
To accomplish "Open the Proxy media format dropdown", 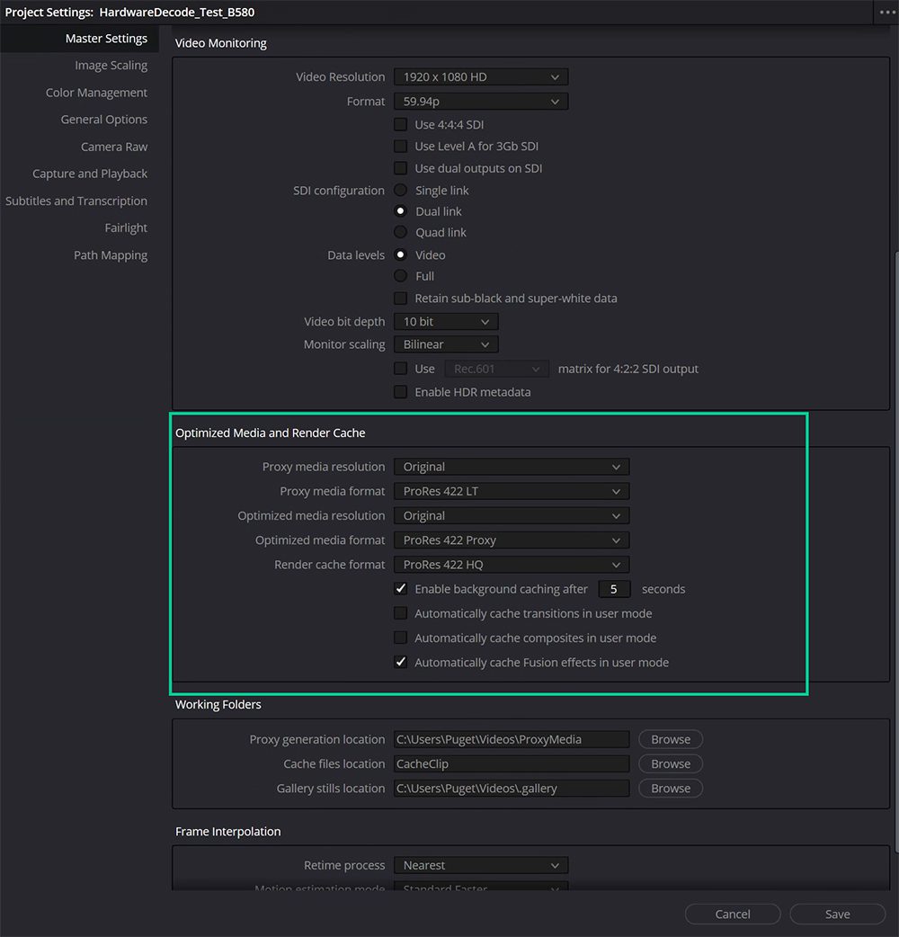I will click(x=511, y=491).
